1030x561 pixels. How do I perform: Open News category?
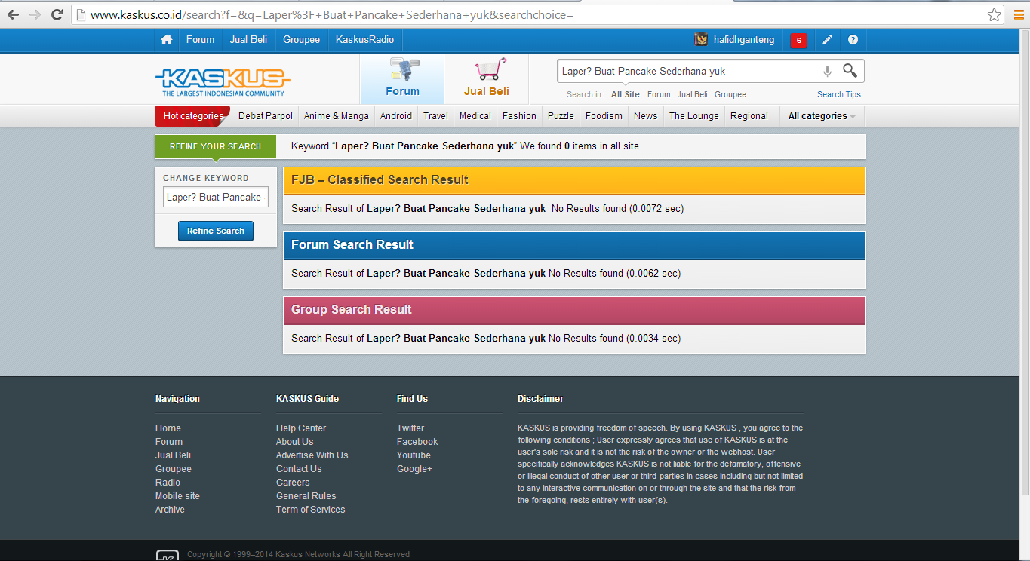pos(646,116)
